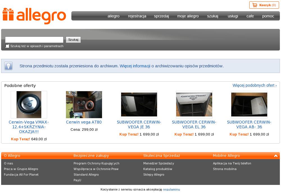Visit cafe from the top menu

coord(250,16)
